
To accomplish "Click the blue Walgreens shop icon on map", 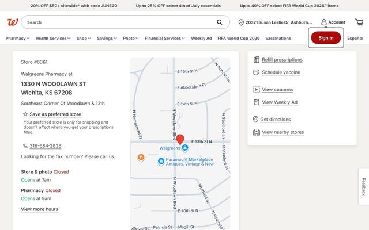I will pyautogui.click(x=185, y=148).
